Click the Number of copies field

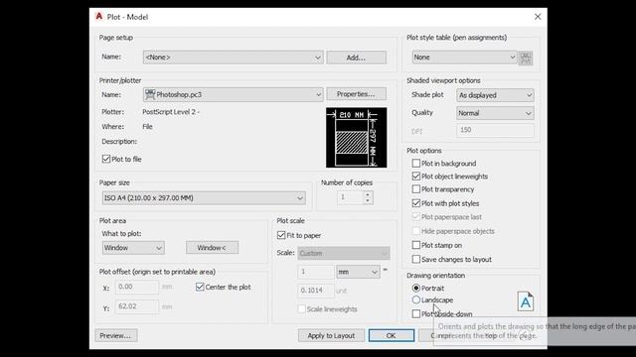[x=350, y=197]
